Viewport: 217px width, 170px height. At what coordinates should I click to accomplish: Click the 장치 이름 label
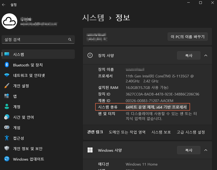(106, 69)
